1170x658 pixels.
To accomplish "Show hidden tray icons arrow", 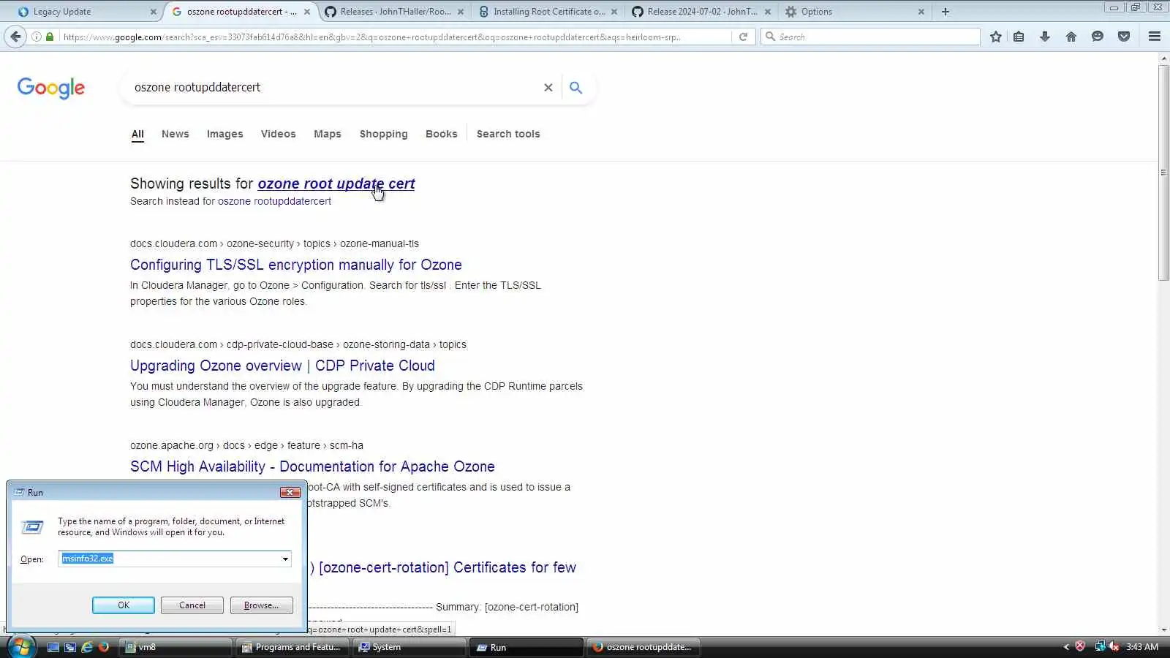I will point(1066,646).
